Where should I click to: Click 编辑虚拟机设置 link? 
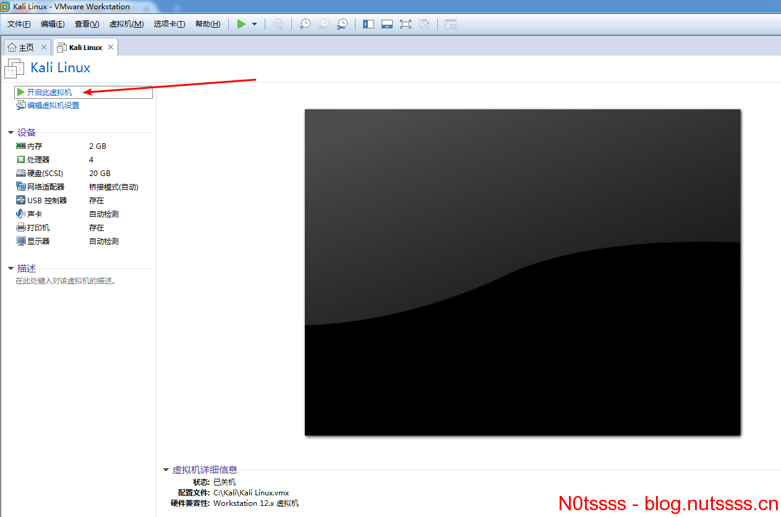pos(53,106)
